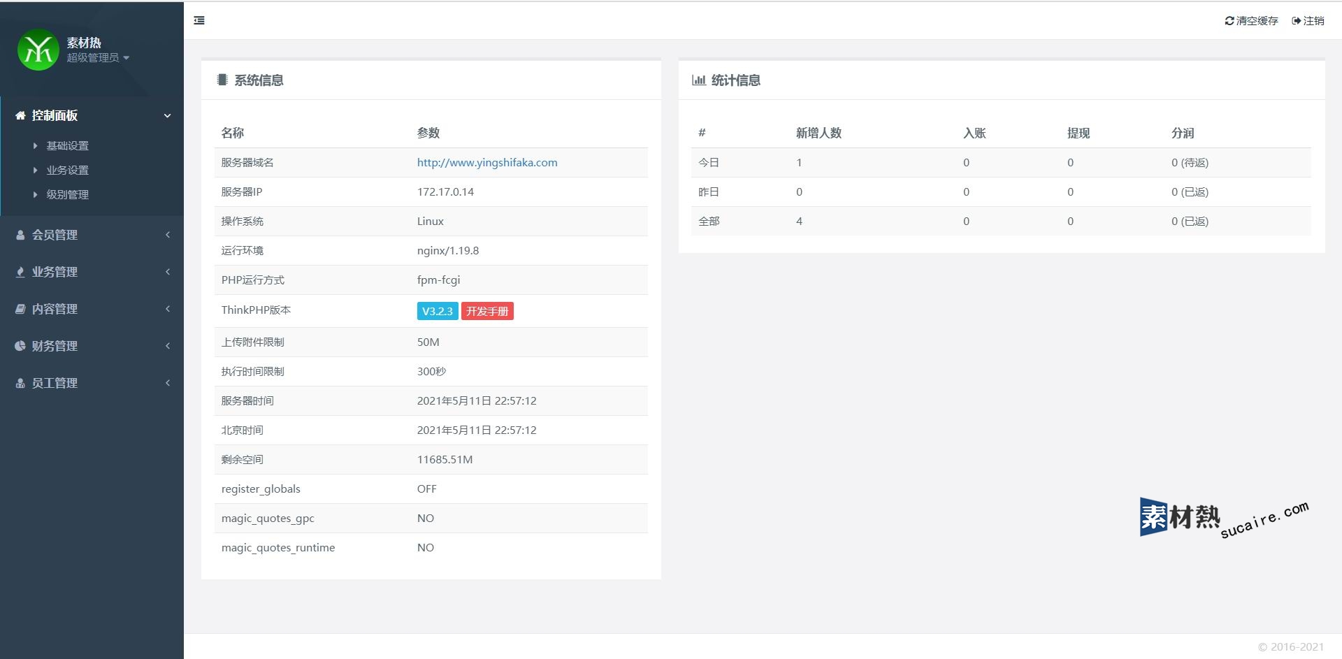Image resolution: width=1342 pixels, height=659 pixels.
Task: Click the green user avatar logo
Action: [38, 50]
